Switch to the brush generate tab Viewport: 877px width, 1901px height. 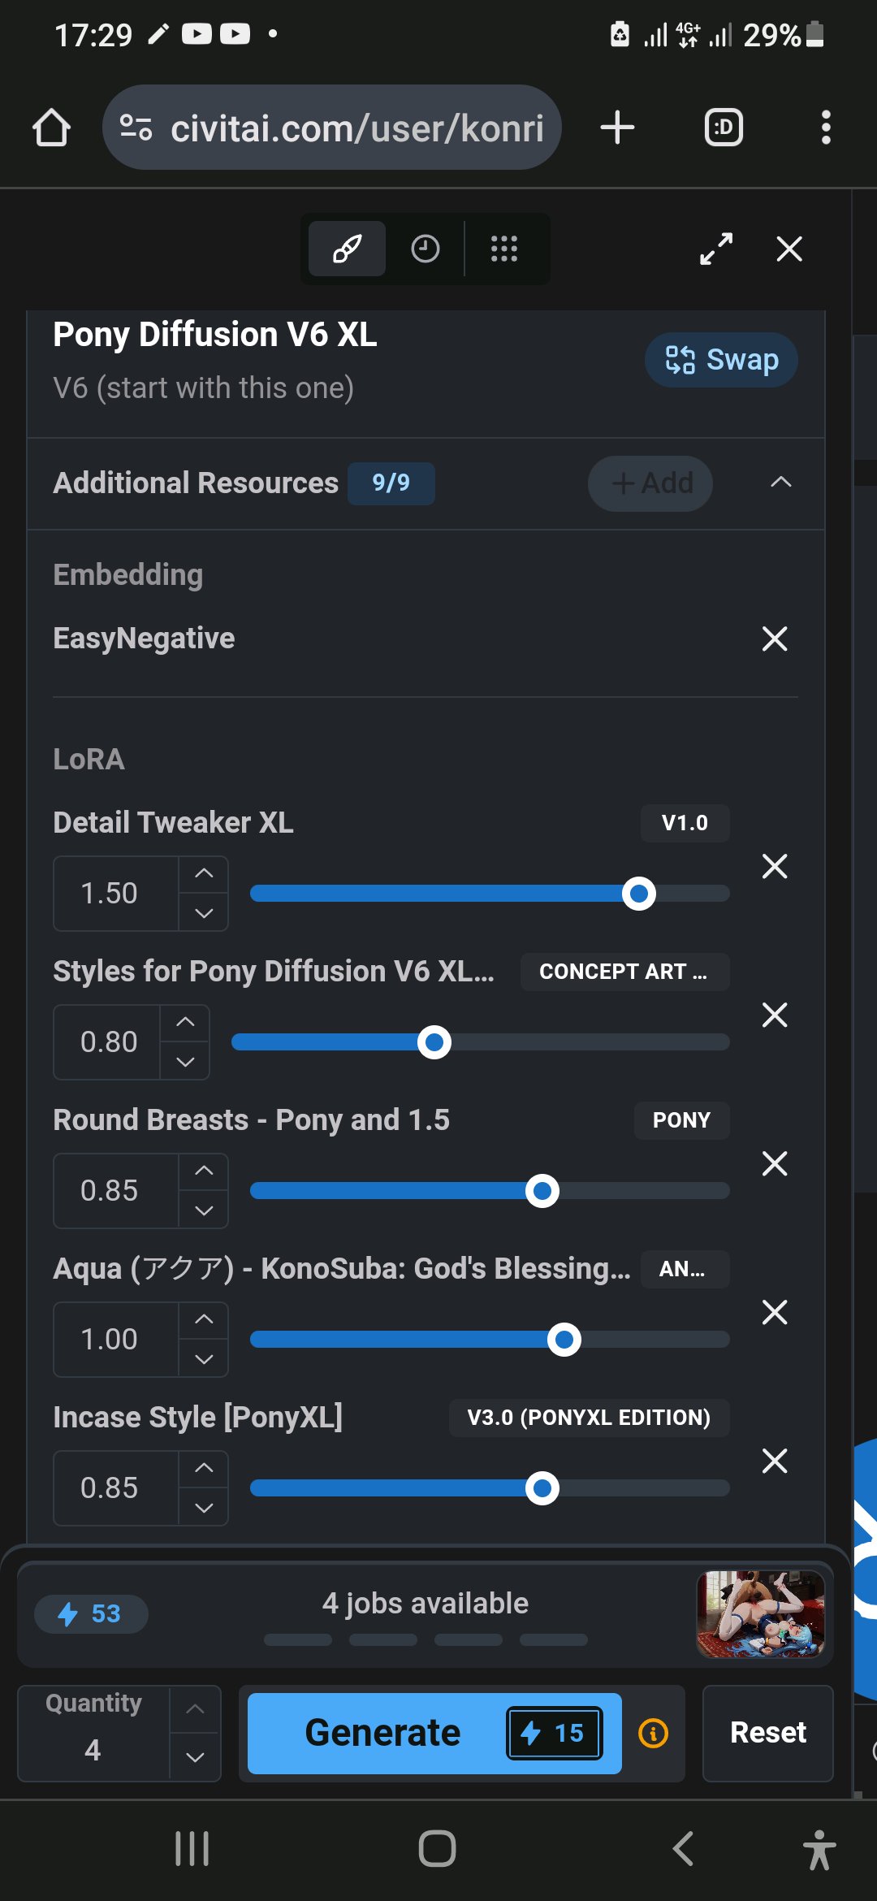347,249
